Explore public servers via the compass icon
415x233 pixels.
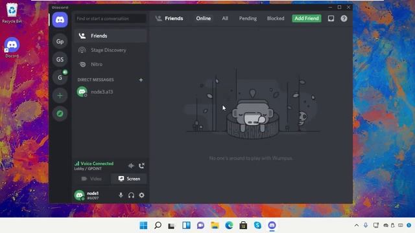click(60, 114)
